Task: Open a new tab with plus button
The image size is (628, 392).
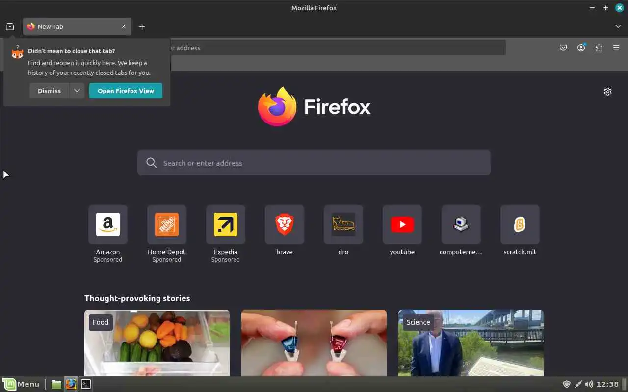Action: point(142,26)
